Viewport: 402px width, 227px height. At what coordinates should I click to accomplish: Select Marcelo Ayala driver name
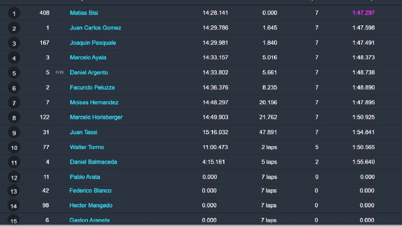[x=88, y=57]
